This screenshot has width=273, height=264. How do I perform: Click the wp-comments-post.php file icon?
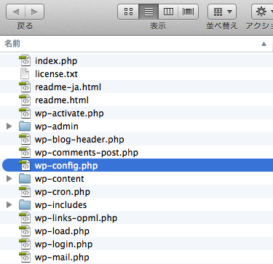tap(25, 152)
